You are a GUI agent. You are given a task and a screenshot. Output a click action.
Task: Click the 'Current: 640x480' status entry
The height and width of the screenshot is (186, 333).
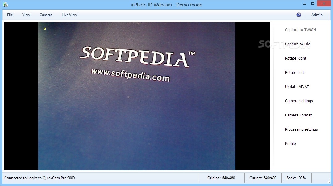263,178
